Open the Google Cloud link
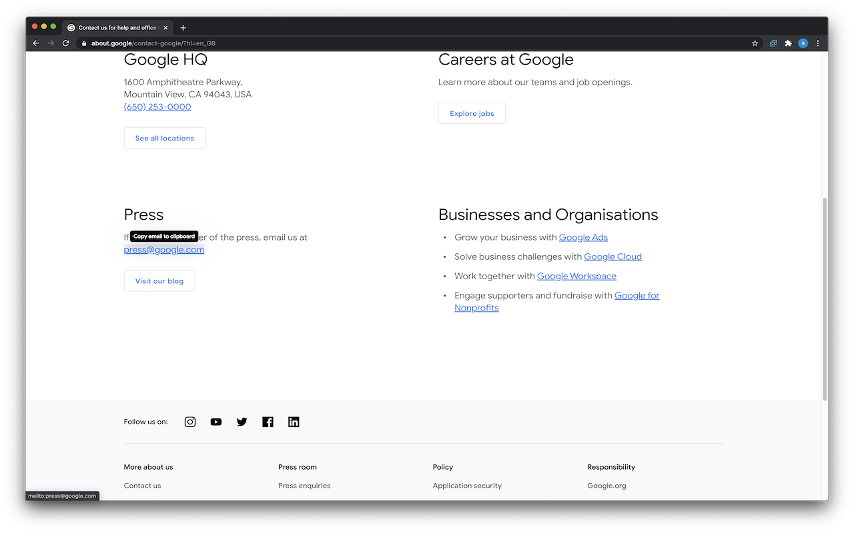The width and height of the screenshot is (854, 533). [x=612, y=257]
